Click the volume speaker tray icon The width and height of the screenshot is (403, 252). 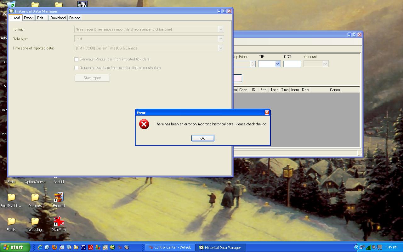[374, 247]
